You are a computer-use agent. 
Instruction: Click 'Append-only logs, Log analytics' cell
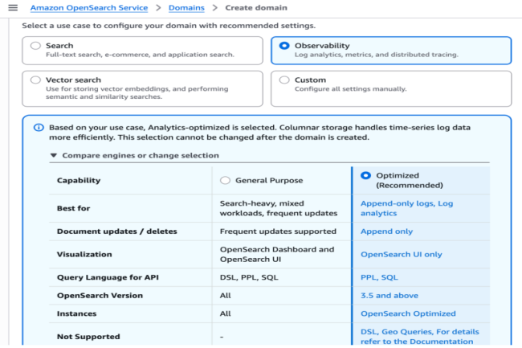(x=406, y=208)
